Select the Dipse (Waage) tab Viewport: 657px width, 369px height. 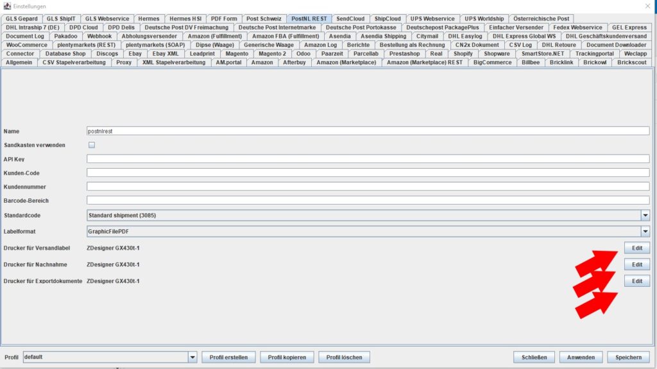(x=215, y=45)
